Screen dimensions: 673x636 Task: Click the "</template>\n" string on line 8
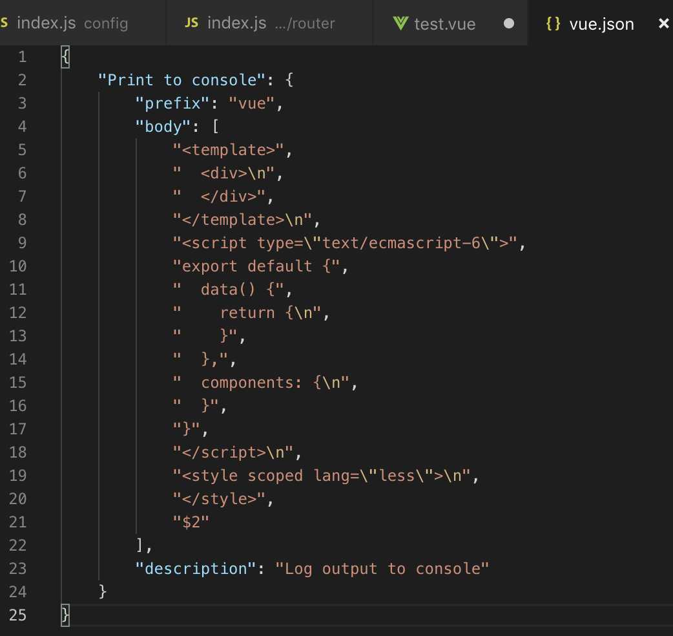coord(242,220)
